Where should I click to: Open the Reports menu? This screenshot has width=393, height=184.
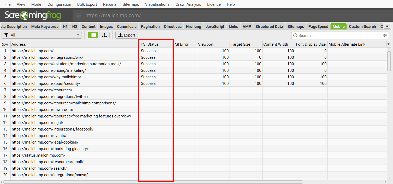pos(110,4)
